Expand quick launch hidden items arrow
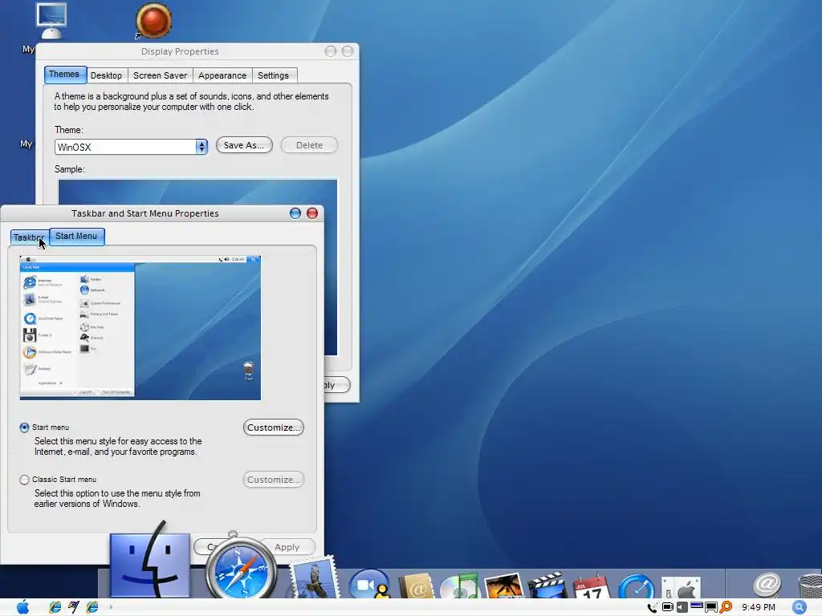 click(111, 607)
